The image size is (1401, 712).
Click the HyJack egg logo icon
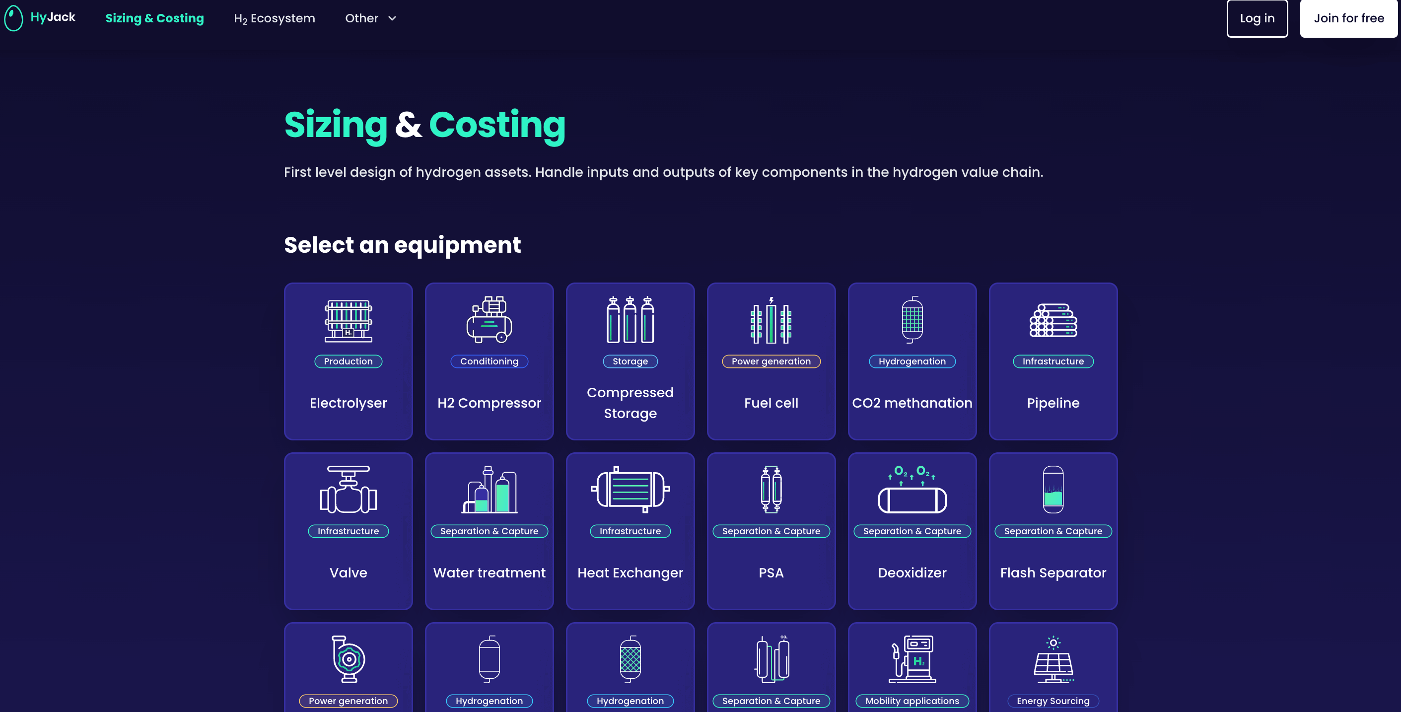(13, 18)
